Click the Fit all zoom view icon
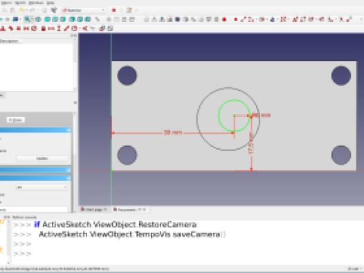This screenshot has height=273, width=364. (x=28, y=19)
